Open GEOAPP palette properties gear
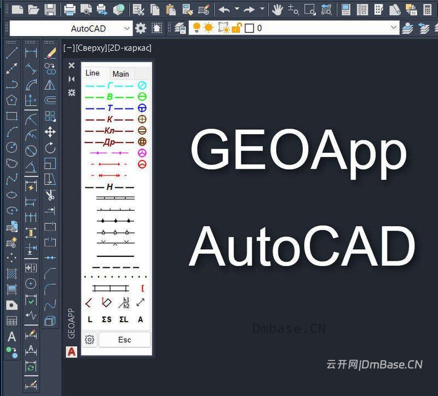 (x=72, y=93)
